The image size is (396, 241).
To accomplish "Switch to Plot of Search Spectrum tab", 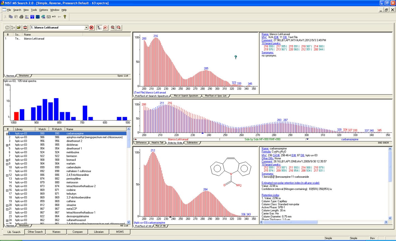I will pyautogui.click(x=186, y=96).
